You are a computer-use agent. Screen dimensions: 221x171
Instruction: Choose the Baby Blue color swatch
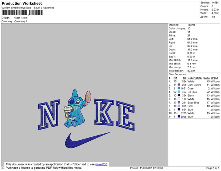click(179, 102)
